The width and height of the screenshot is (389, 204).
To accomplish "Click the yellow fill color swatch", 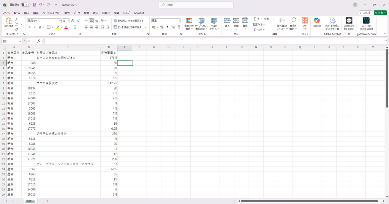I will tap(58, 27).
